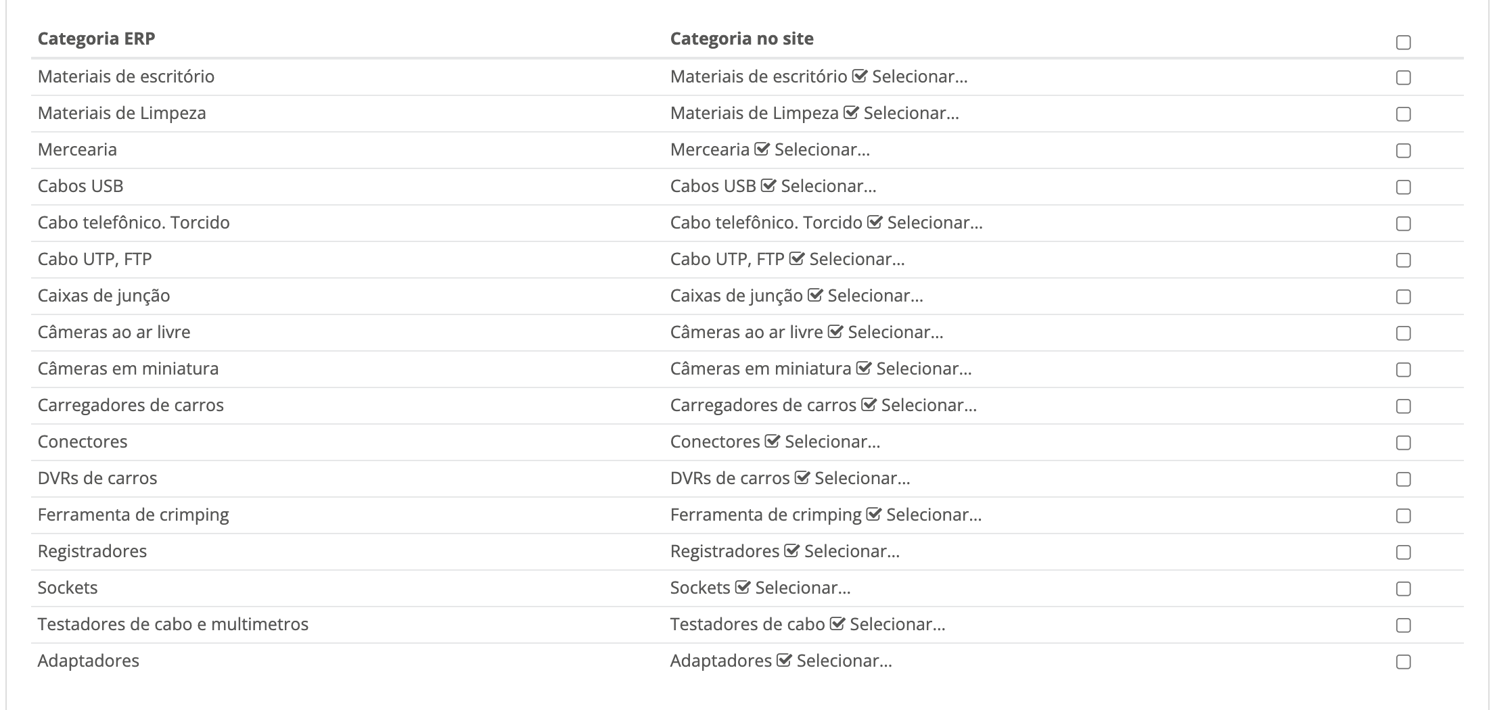This screenshot has width=1495, height=710.
Task: Click the edit icon beside Adaptadores site category
Action: pos(784,661)
